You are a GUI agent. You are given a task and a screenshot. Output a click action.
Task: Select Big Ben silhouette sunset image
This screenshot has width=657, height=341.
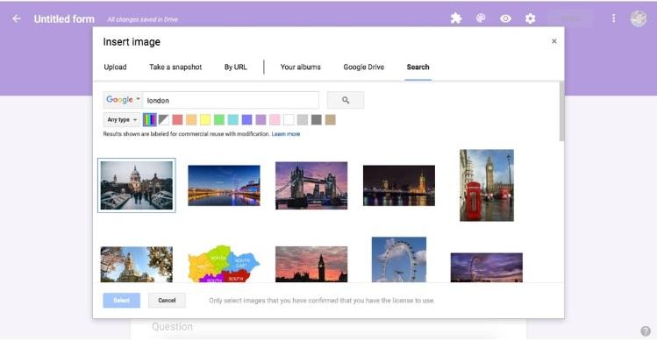[311, 264]
